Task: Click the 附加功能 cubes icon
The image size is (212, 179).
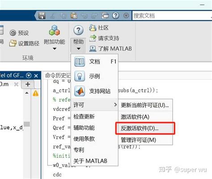Action: tap(54, 30)
